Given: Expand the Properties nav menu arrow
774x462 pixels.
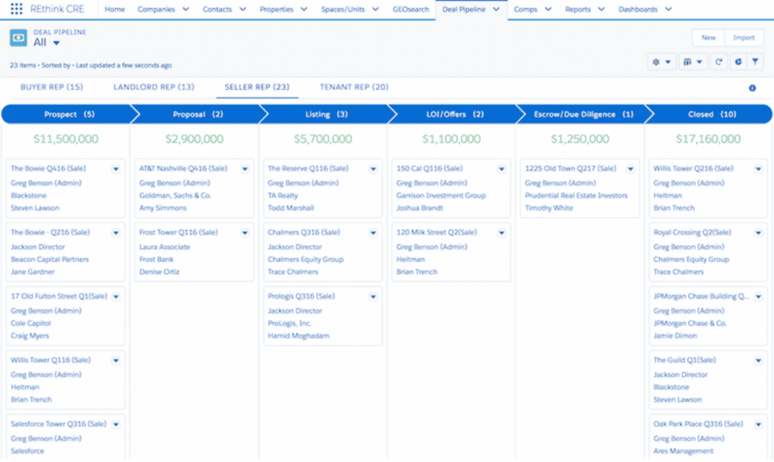Looking at the screenshot, I should pos(303,10).
